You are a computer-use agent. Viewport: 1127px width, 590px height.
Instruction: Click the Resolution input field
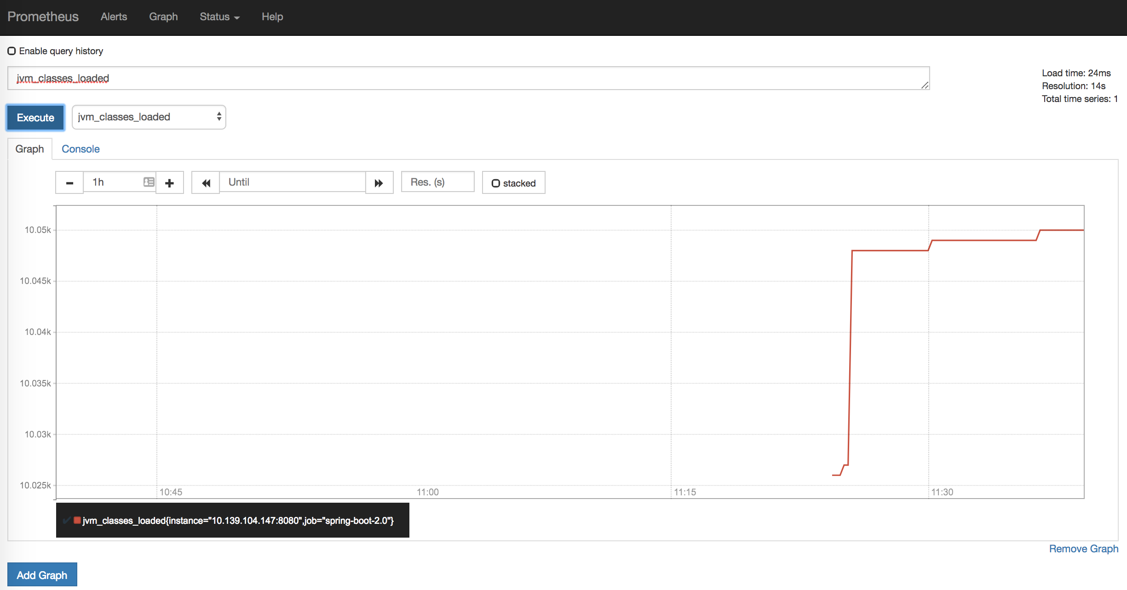coord(437,182)
